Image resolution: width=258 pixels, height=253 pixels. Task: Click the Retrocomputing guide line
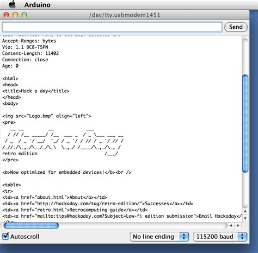(75, 210)
